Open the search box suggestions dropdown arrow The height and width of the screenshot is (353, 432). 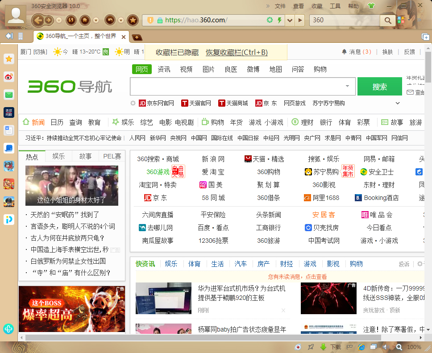coord(347,86)
